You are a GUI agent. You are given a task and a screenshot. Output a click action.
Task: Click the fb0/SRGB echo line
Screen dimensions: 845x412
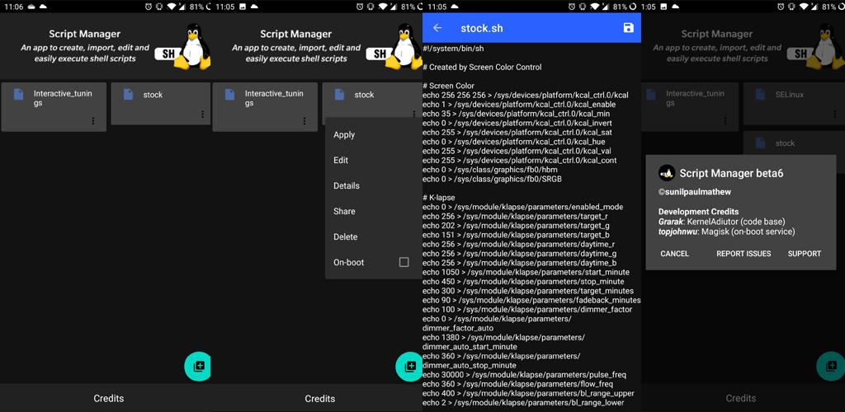point(493,179)
